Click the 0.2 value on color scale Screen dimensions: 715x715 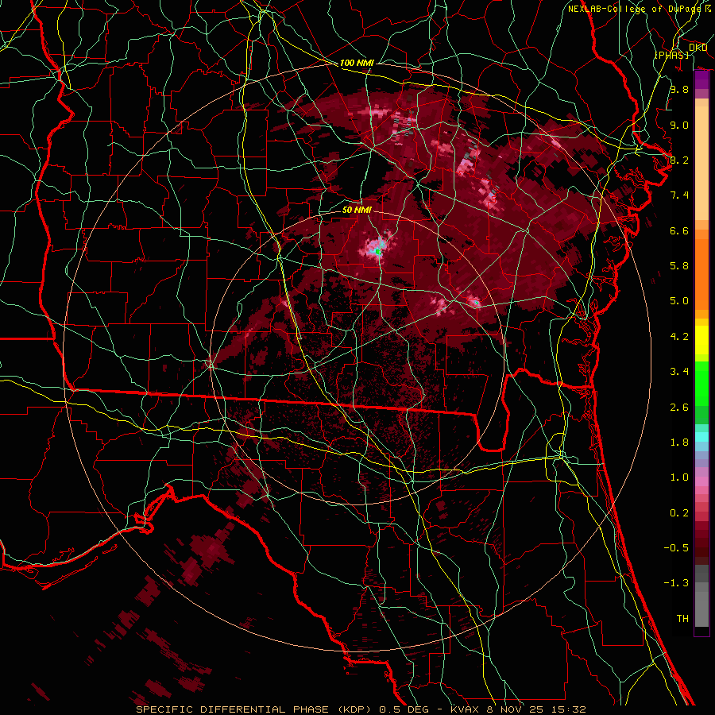tap(679, 513)
